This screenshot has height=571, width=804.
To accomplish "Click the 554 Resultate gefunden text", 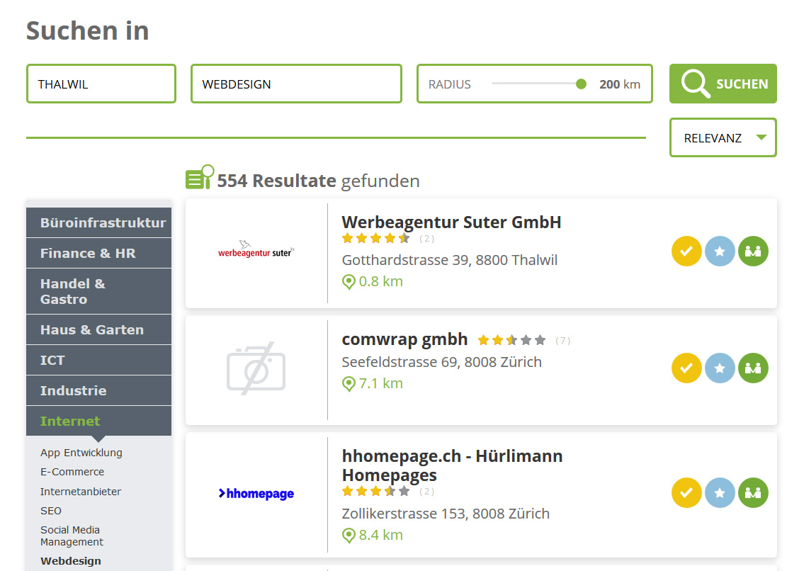I will point(318,181).
